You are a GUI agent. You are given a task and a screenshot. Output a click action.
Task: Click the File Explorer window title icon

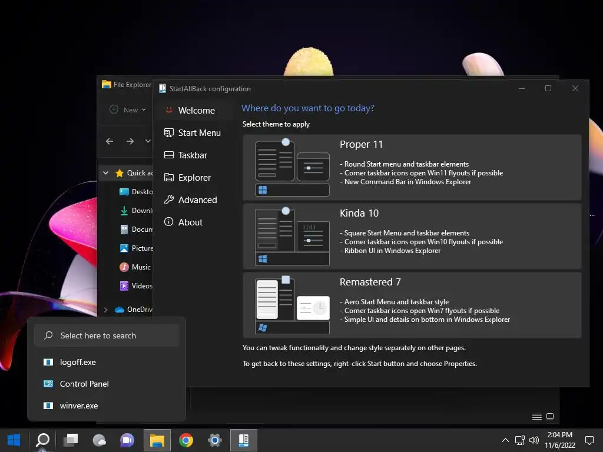tap(106, 85)
